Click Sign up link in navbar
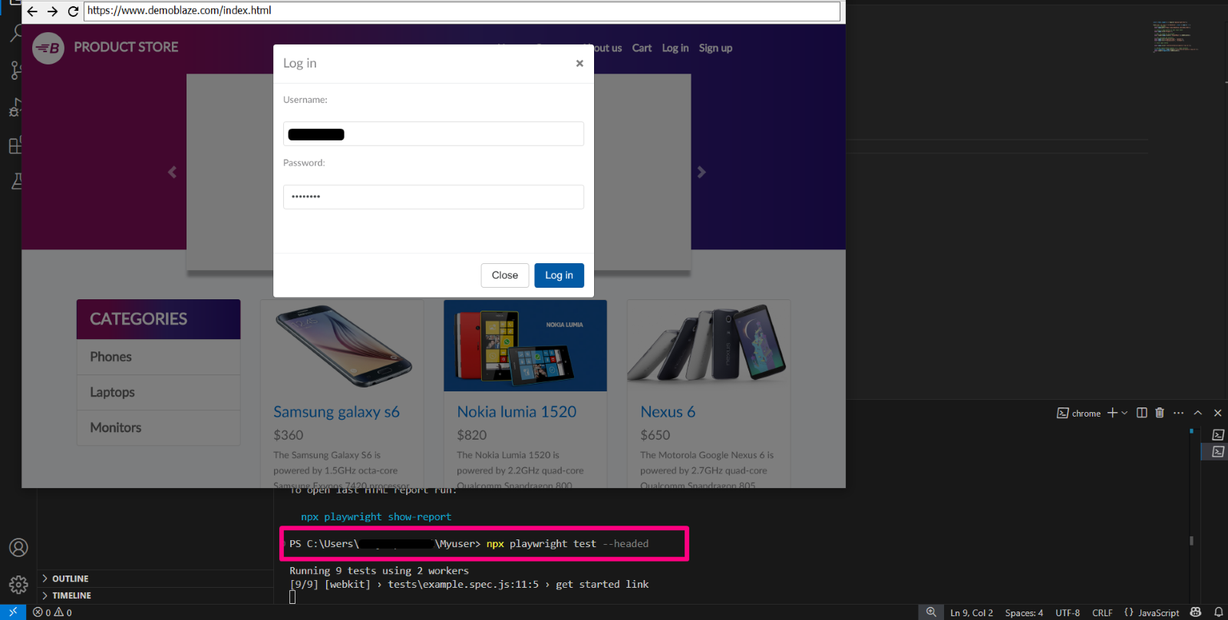Screen dimensions: 1228x620 coord(715,48)
